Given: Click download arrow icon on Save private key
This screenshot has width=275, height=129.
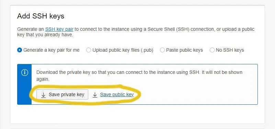Looking at the screenshot, I should pyautogui.click(x=43, y=95).
